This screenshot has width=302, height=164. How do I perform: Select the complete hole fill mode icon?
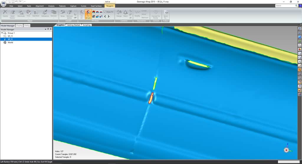(94, 17)
